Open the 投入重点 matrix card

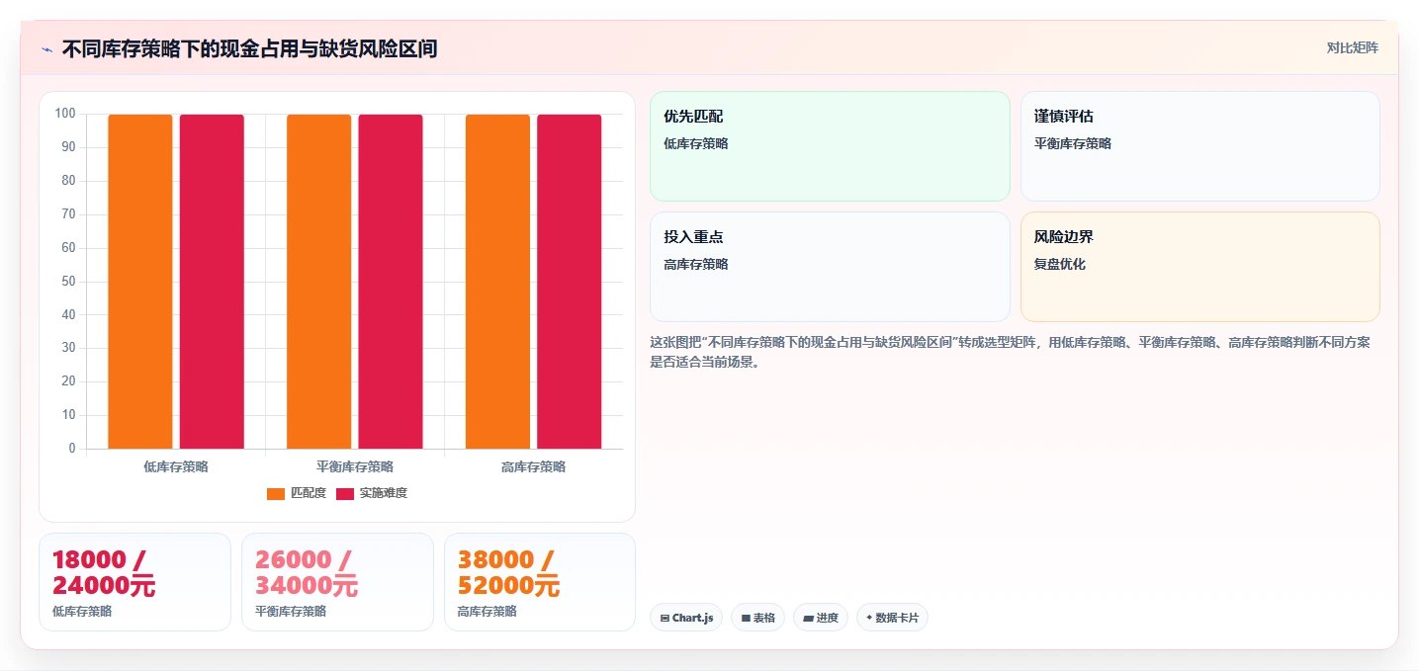tap(830, 267)
